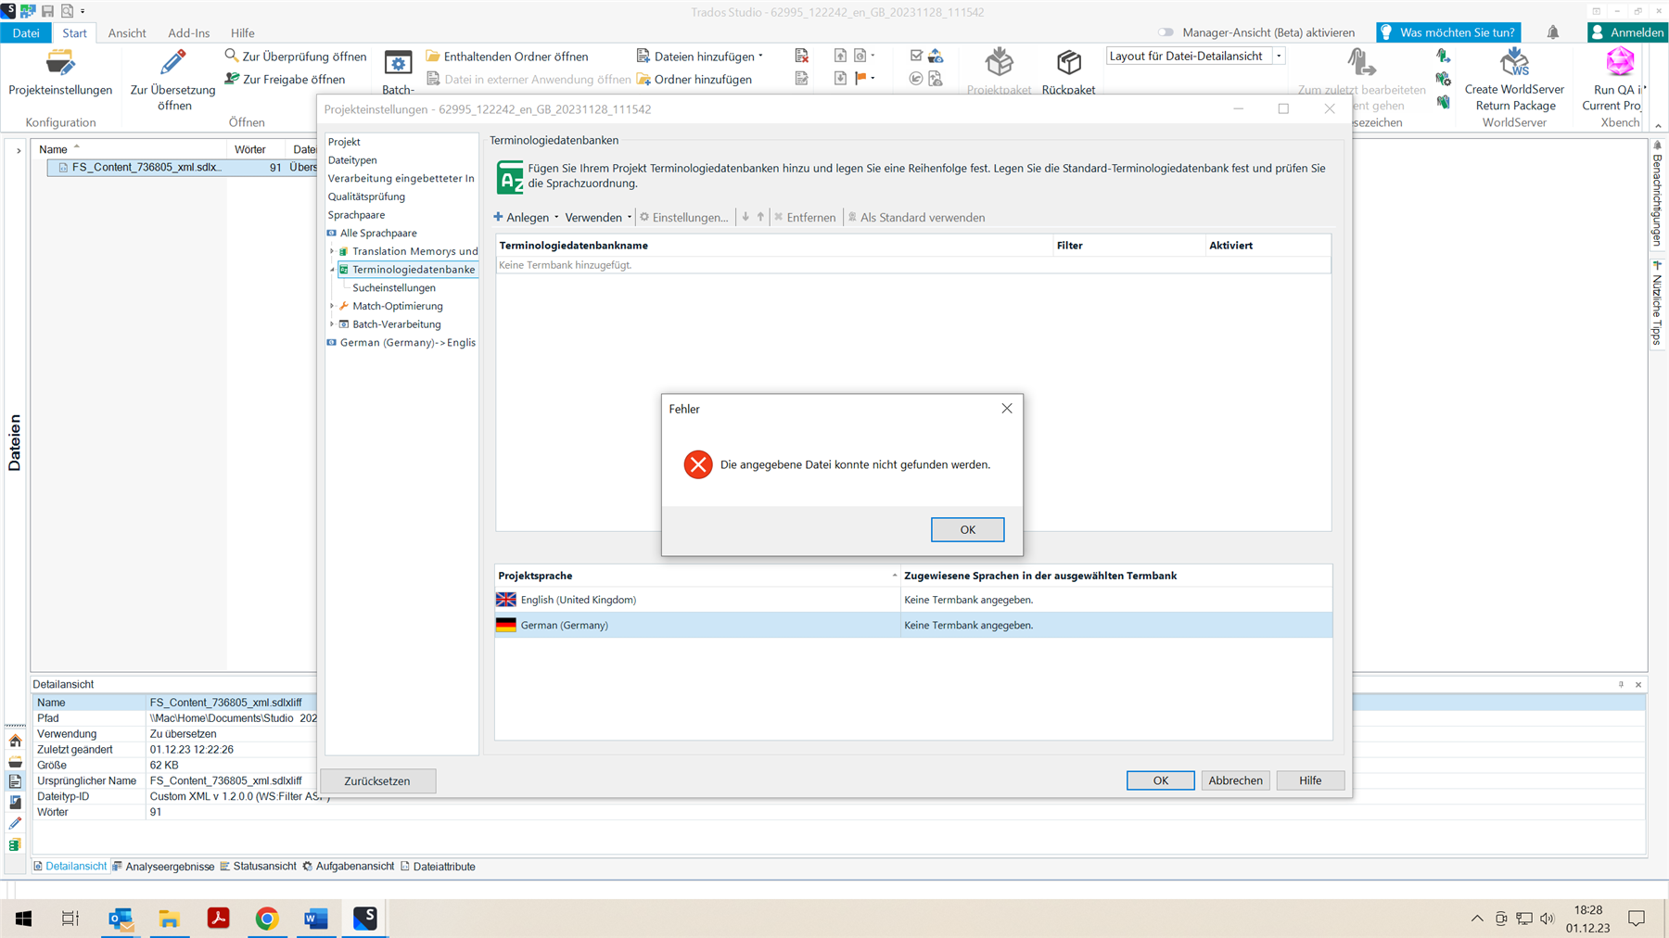Switch to the Add-Ins ribbon tab
The width and height of the screenshot is (1669, 938).
[188, 32]
